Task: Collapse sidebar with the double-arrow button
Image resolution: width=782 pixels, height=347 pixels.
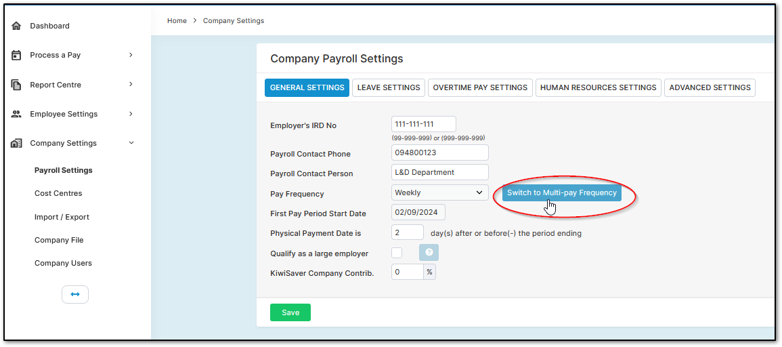Action: pyautogui.click(x=74, y=295)
